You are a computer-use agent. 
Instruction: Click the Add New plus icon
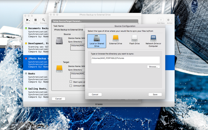[161, 20]
